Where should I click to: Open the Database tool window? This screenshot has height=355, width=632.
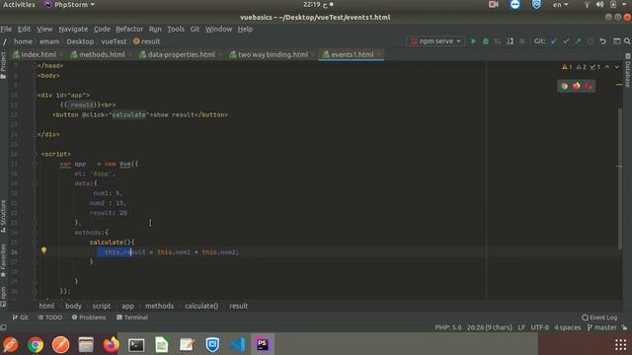coord(628,71)
